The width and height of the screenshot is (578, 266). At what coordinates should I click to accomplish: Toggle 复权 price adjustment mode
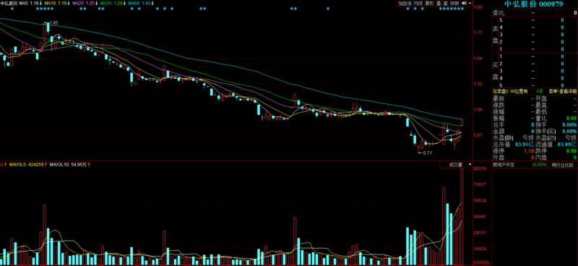(429, 3)
